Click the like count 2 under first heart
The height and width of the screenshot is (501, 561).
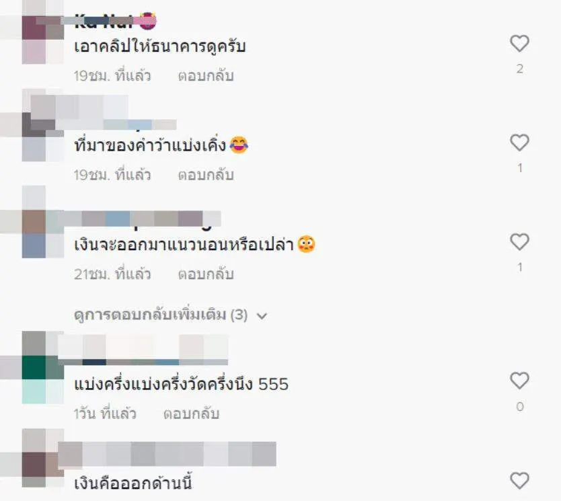(x=520, y=69)
